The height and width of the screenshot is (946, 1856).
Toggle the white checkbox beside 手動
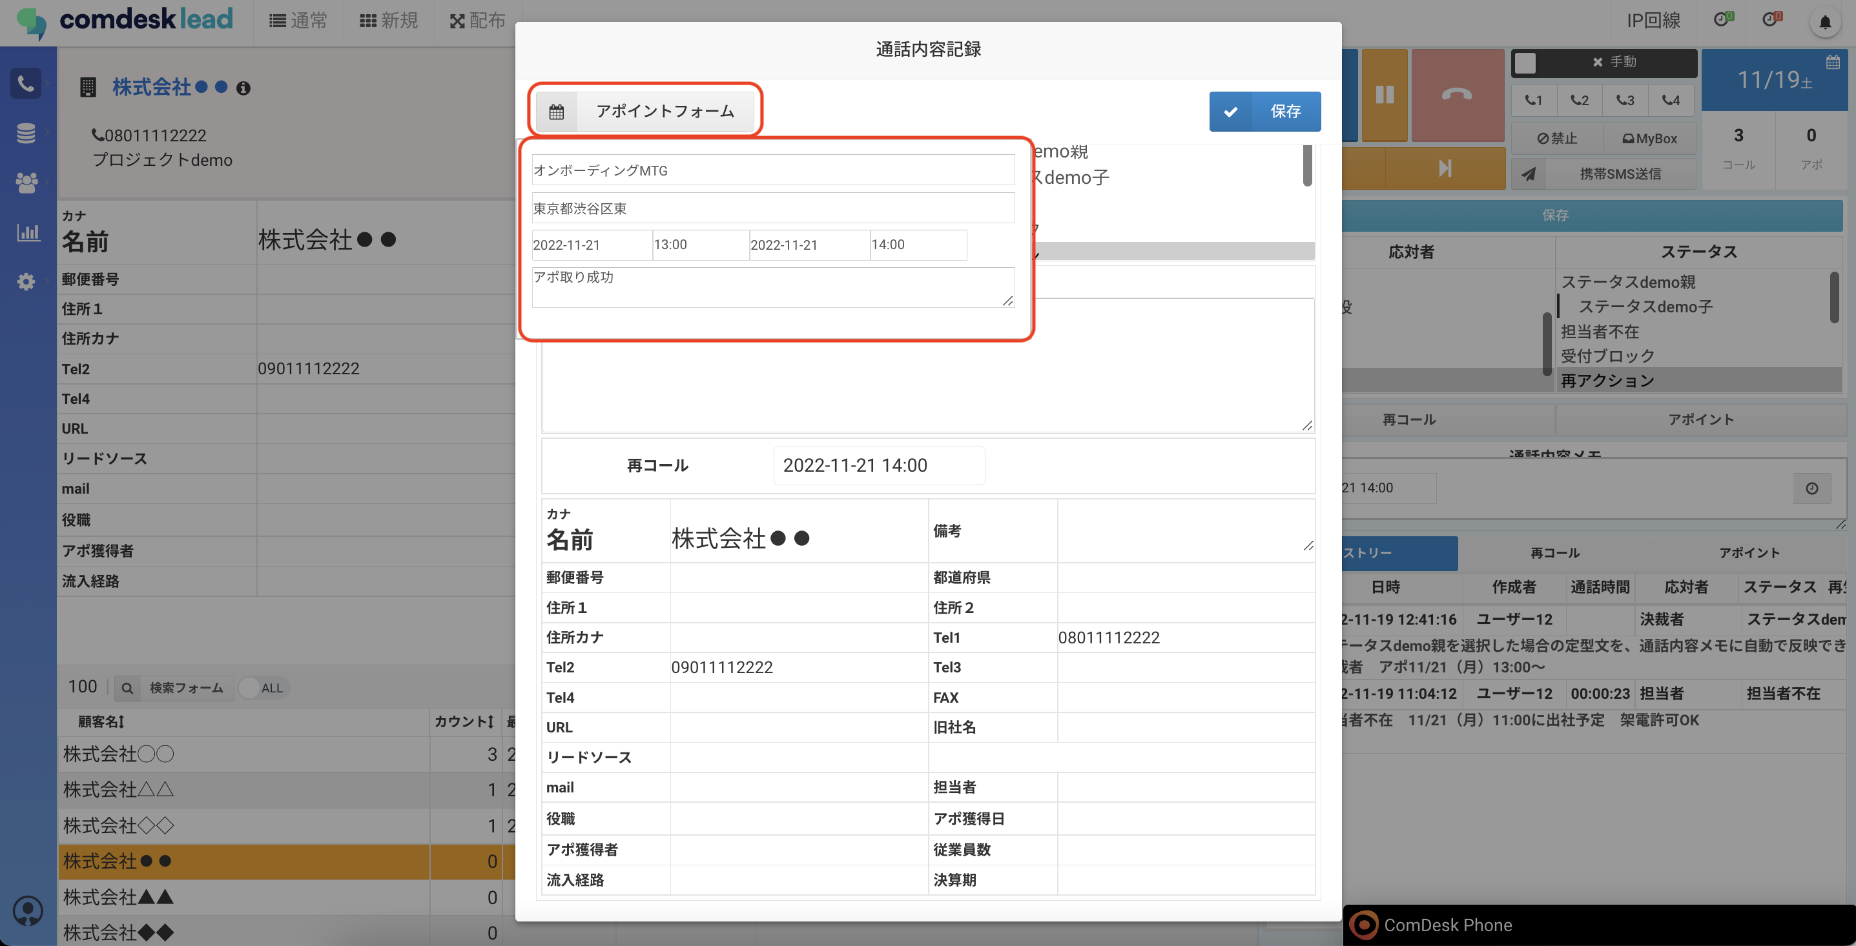tap(1525, 63)
